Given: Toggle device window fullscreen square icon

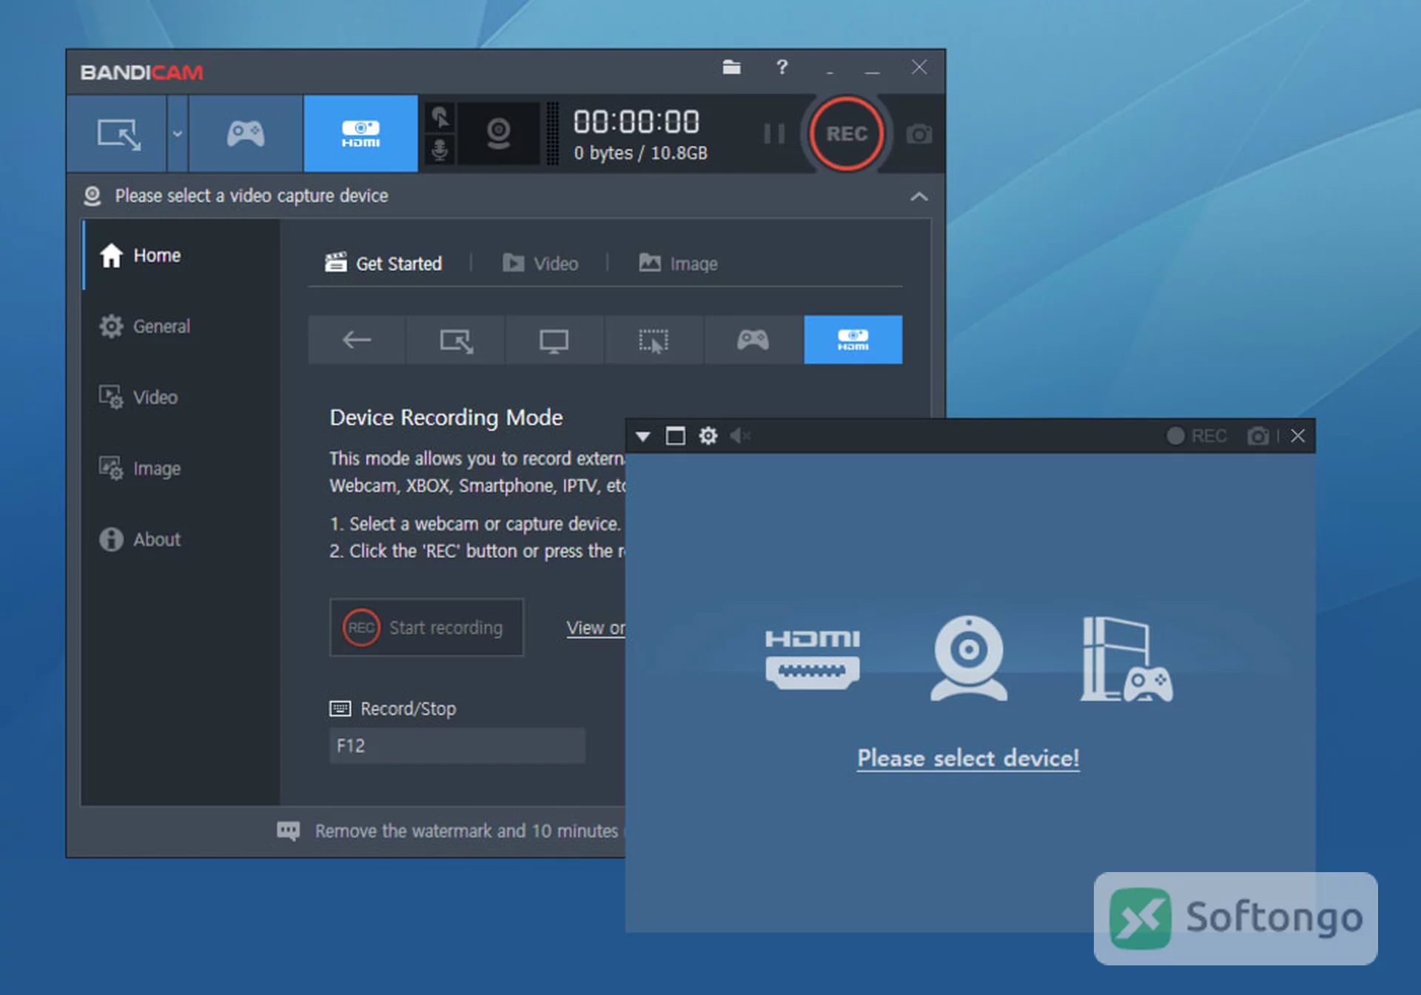Looking at the screenshot, I should click(x=675, y=436).
